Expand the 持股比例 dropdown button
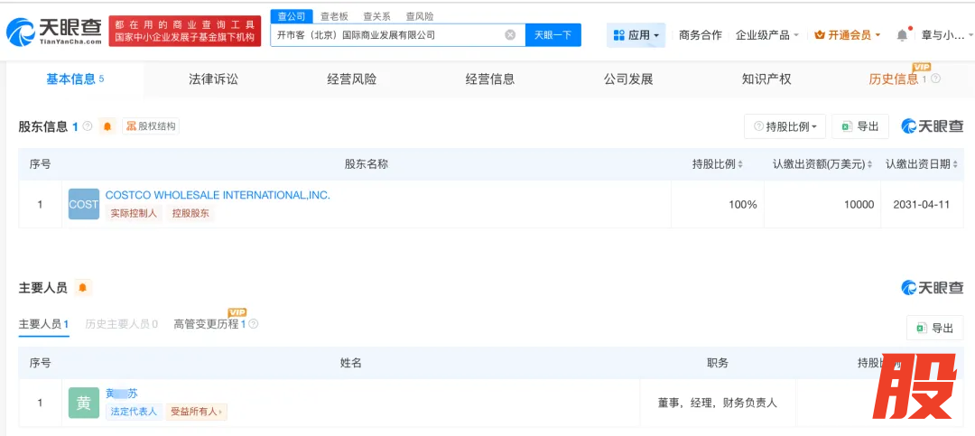The image size is (975, 436). (x=785, y=126)
